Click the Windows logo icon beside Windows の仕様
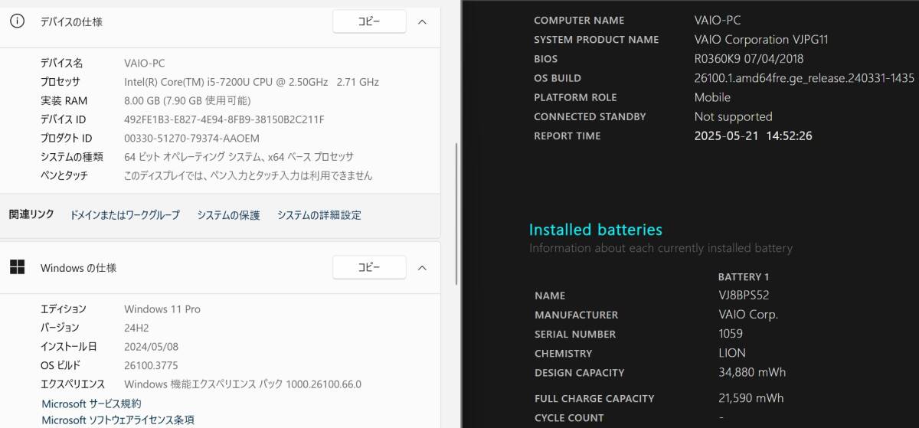The width and height of the screenshot is (919, 428). pos(17,267)
